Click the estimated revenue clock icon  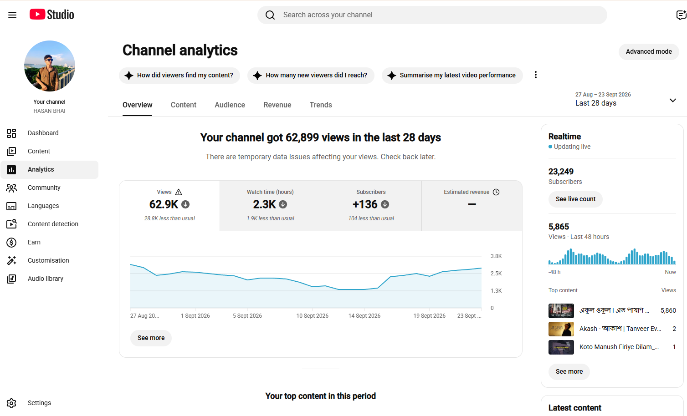(x=496, y=192)
